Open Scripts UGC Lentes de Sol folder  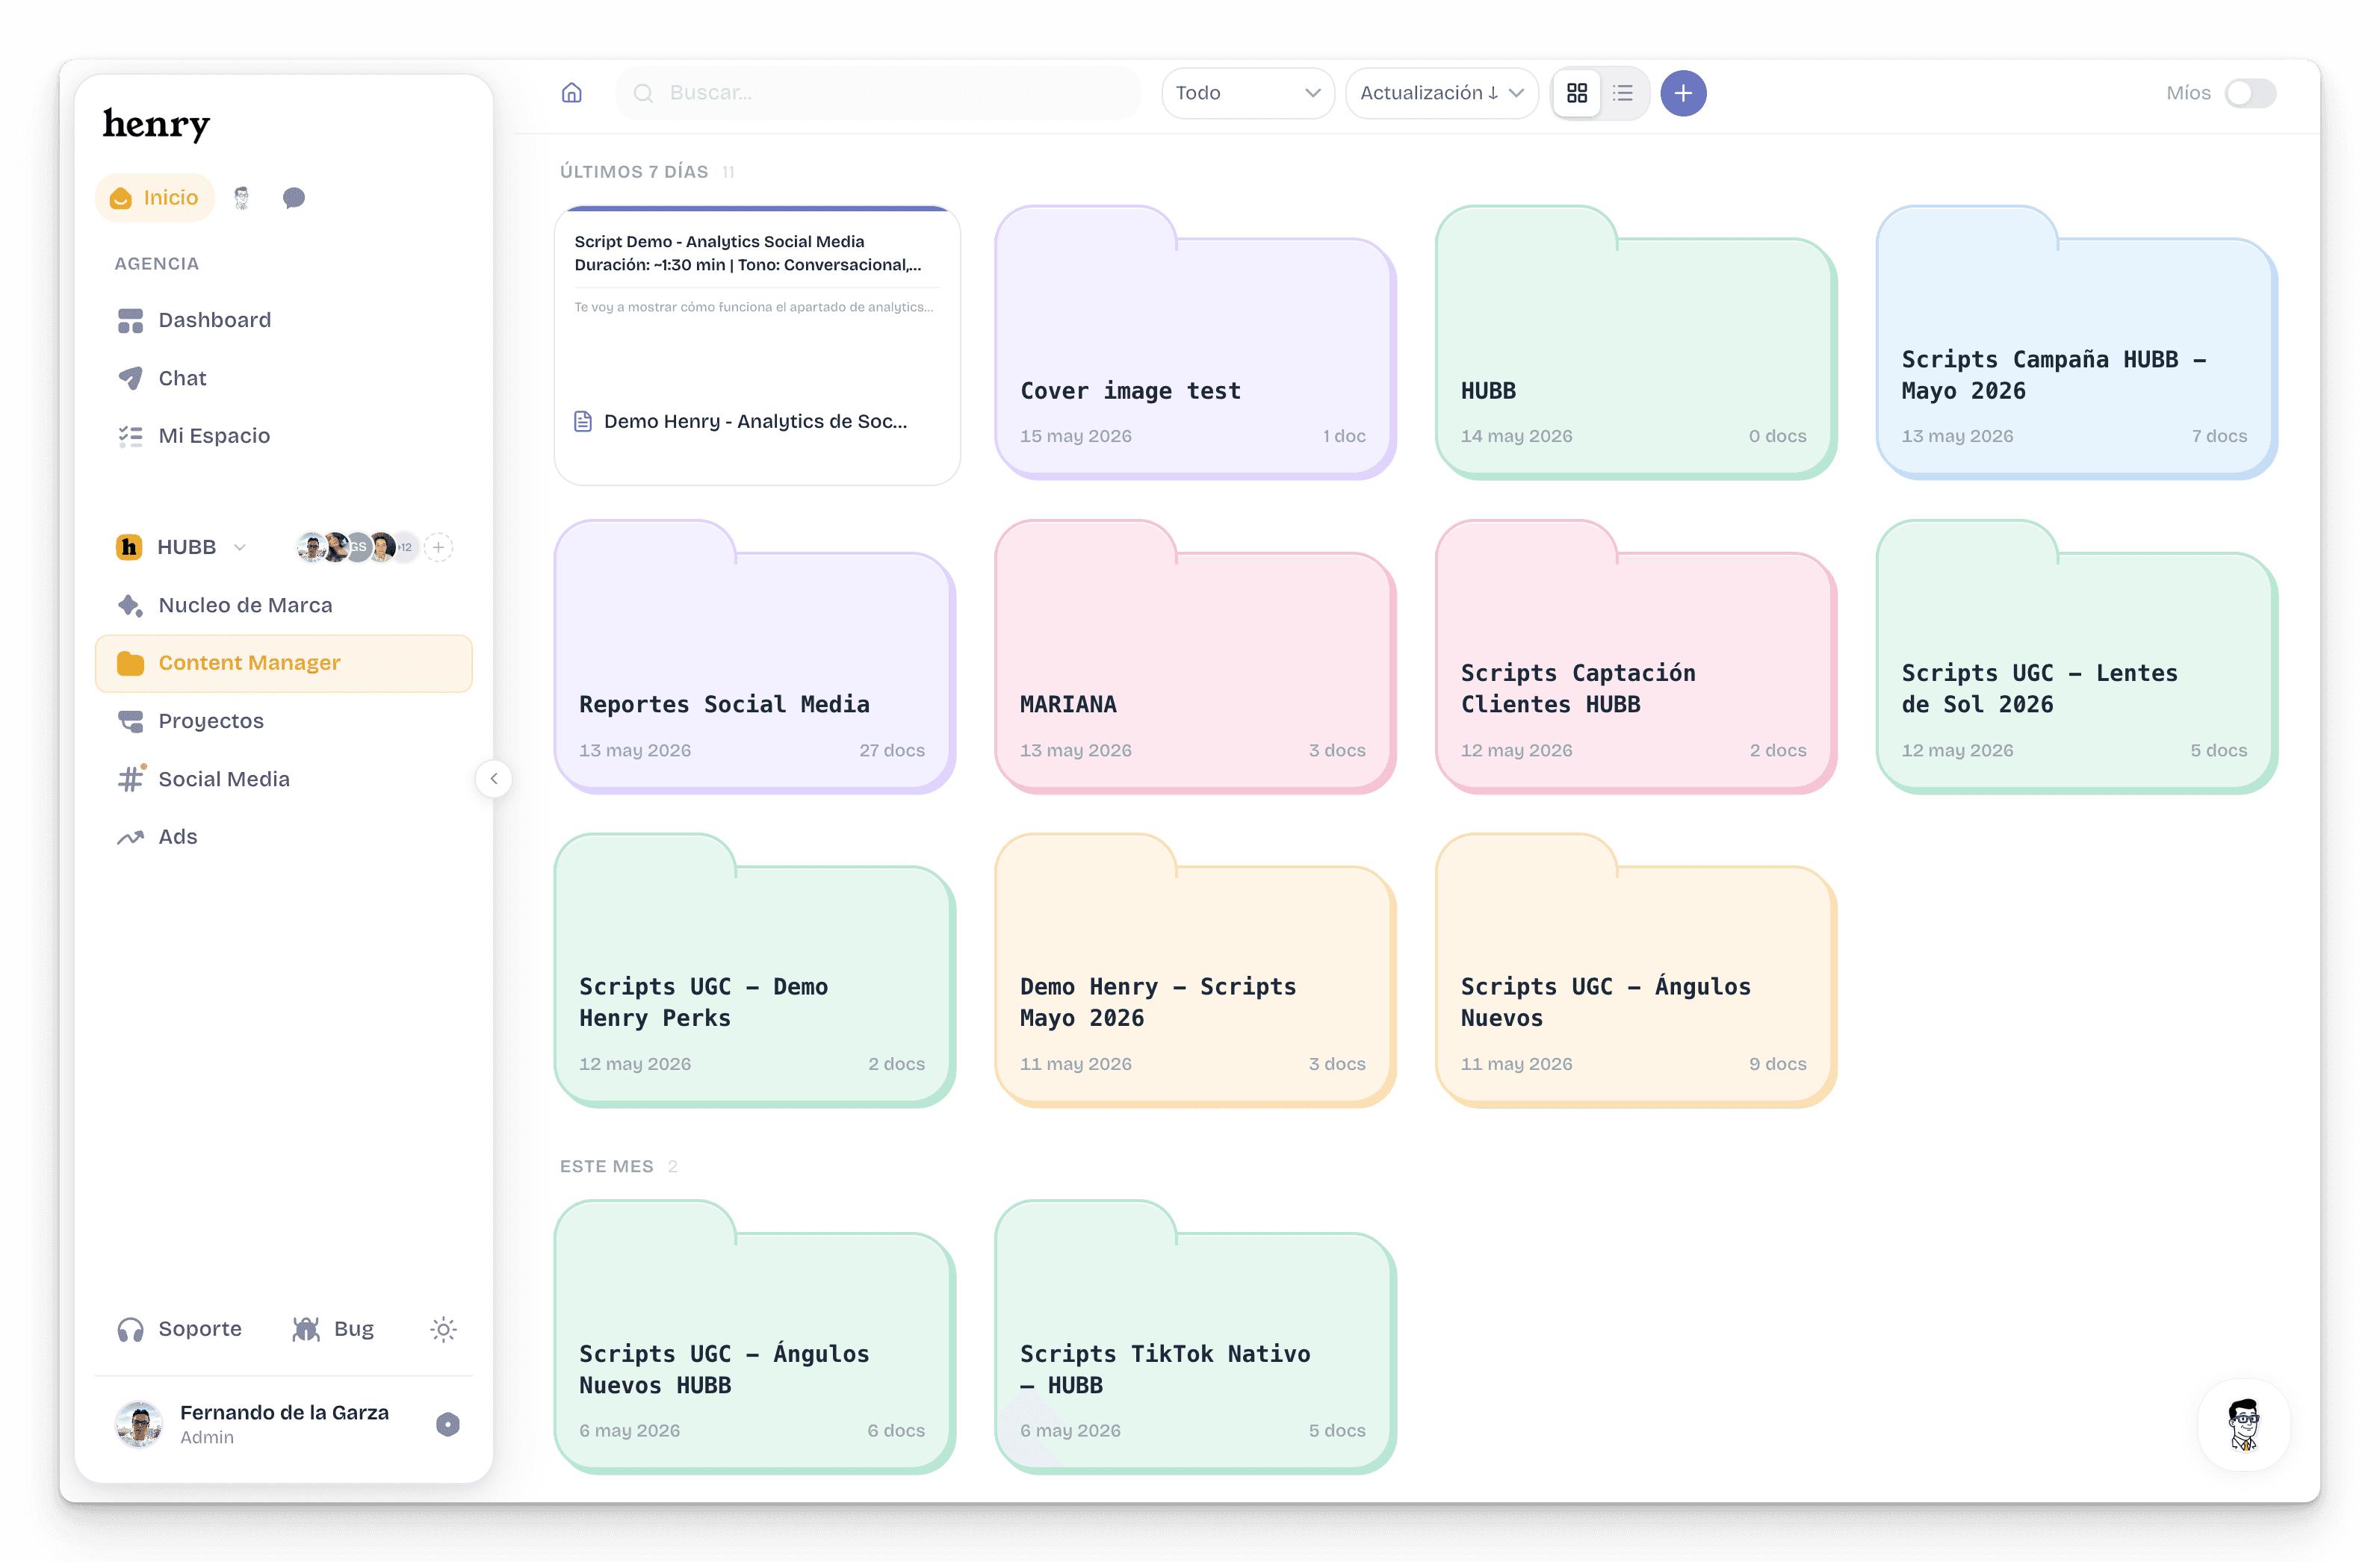click(x=2076, y=656)
